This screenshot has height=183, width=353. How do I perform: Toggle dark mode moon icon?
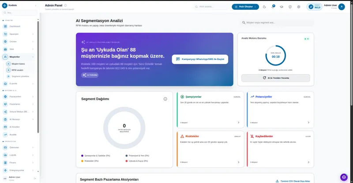click(264, 7)
